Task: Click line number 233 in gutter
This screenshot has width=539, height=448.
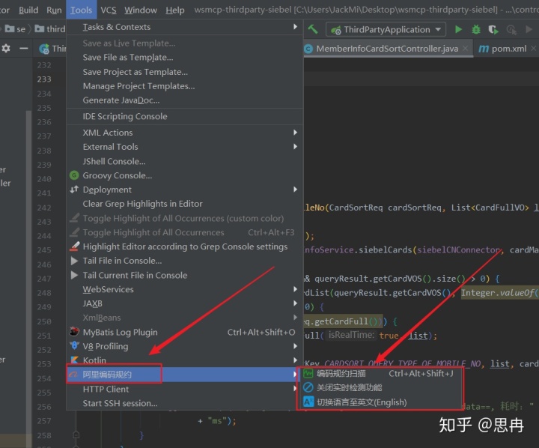Action: point(44,79)
